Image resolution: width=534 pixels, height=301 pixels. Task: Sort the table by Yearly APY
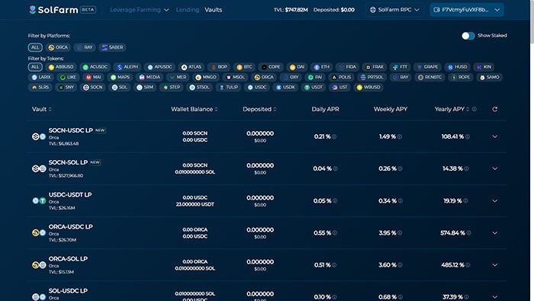(452, 109)
